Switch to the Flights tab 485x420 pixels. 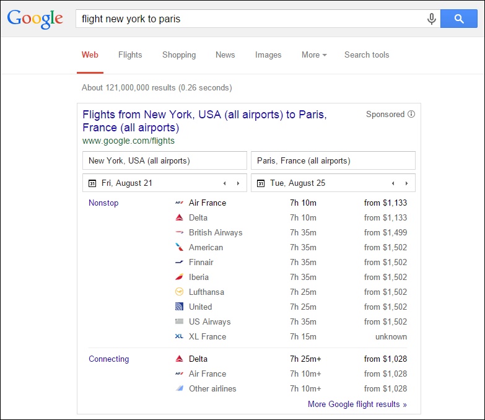(130, 55)
